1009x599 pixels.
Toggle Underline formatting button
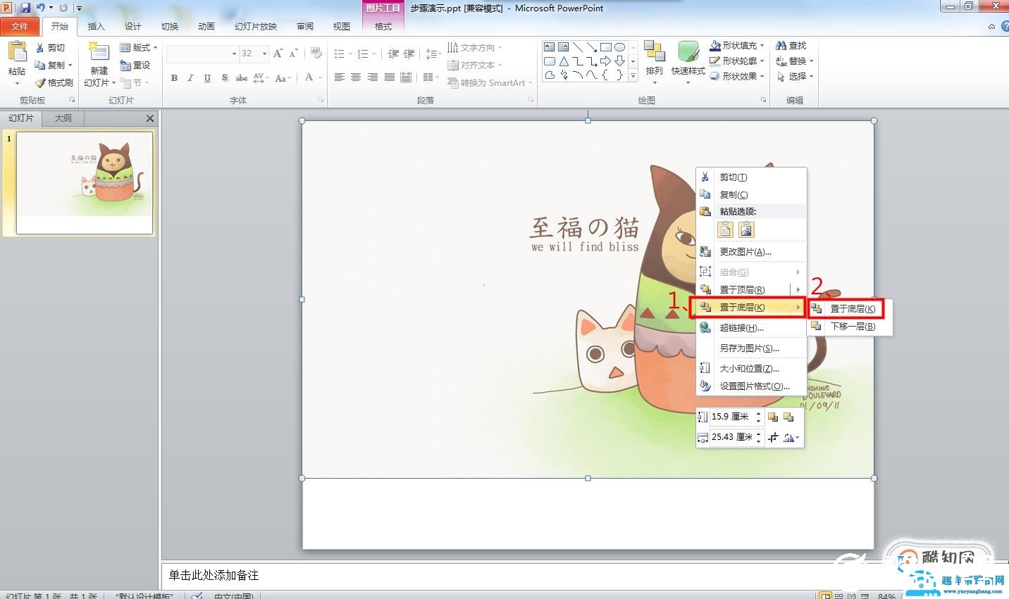[207, 78]
